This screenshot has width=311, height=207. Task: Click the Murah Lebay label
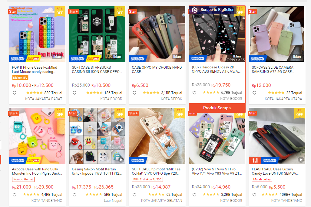(262, 179)
